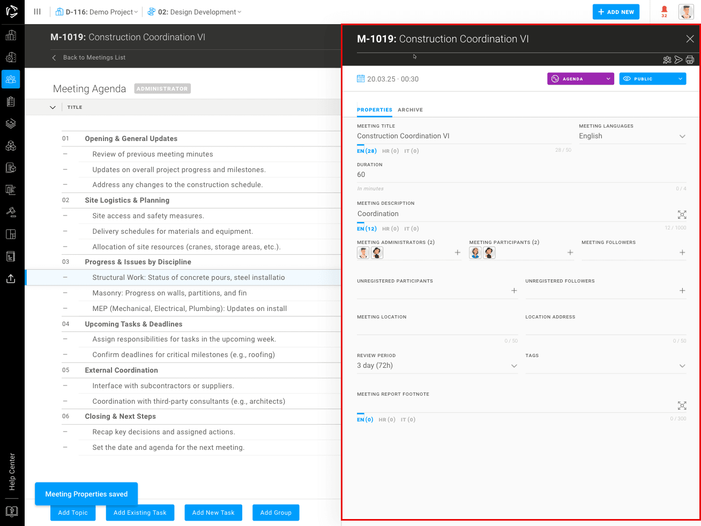Expand the Review Period dropdown
The height and width of the screenshot is (526, 701).
(x=513, y=366)
